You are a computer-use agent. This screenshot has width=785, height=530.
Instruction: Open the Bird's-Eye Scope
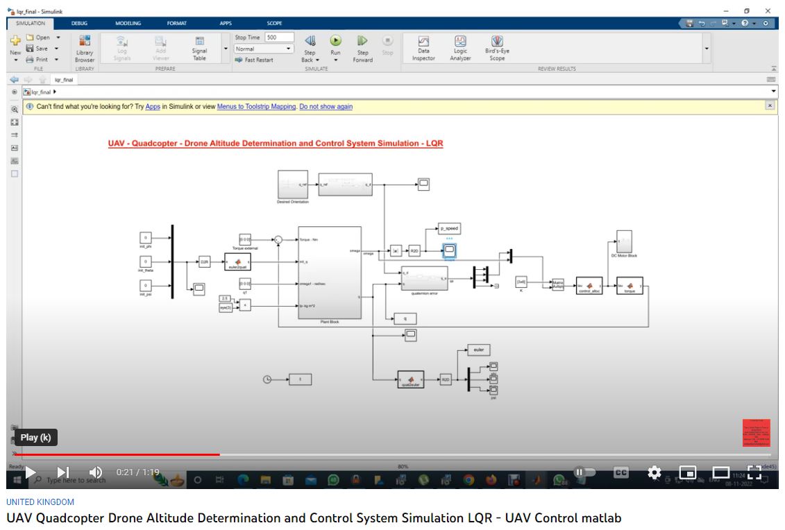497,46
